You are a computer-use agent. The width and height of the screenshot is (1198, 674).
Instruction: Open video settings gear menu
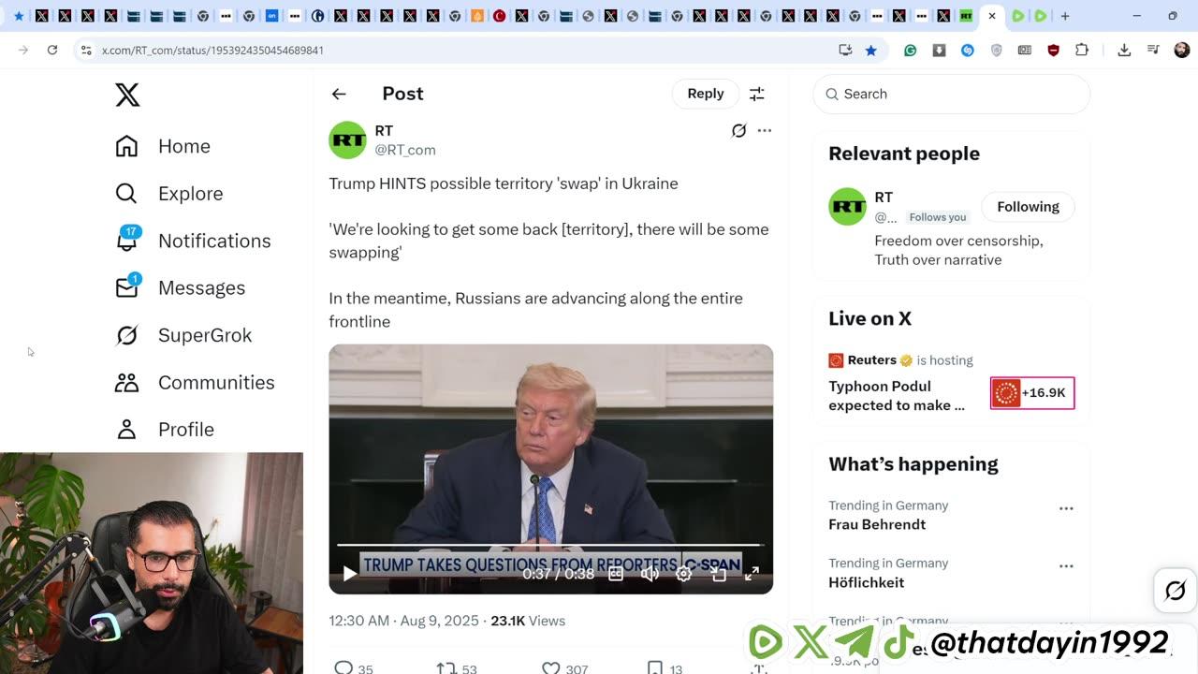tap(684, 574)
